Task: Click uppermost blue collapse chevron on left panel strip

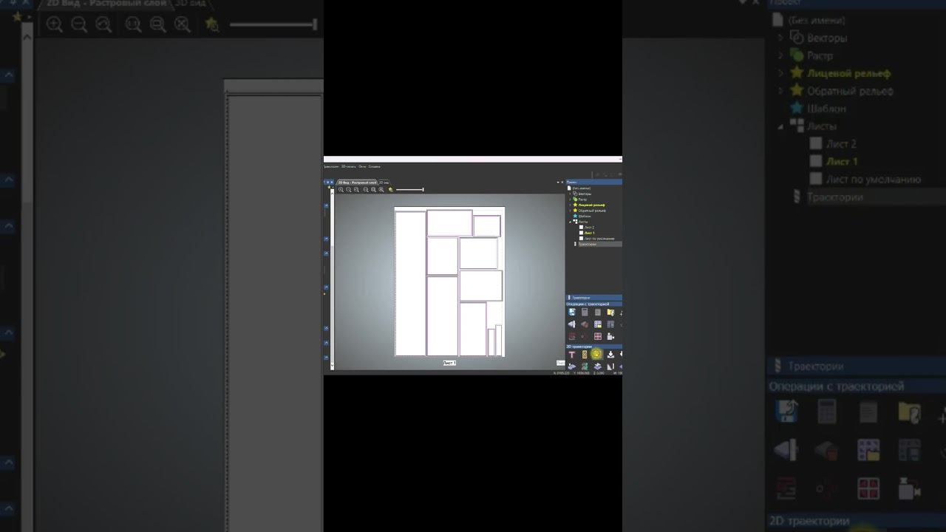Action: click(x=327, y=205)
